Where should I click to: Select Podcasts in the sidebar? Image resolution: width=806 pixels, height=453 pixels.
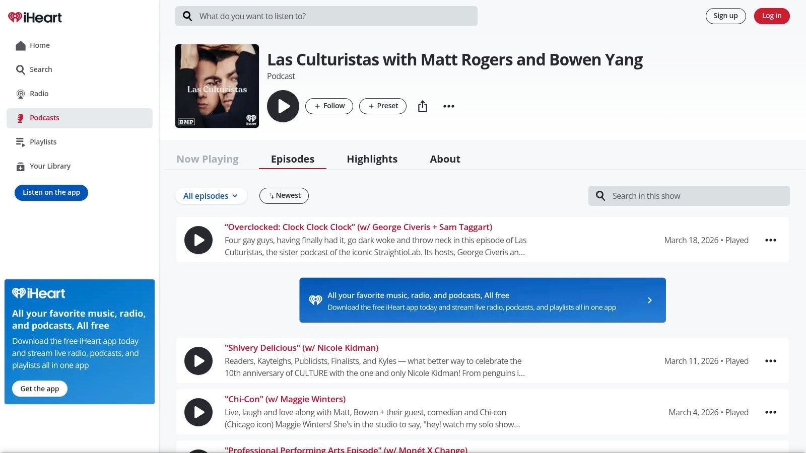(x=80, y=118)
